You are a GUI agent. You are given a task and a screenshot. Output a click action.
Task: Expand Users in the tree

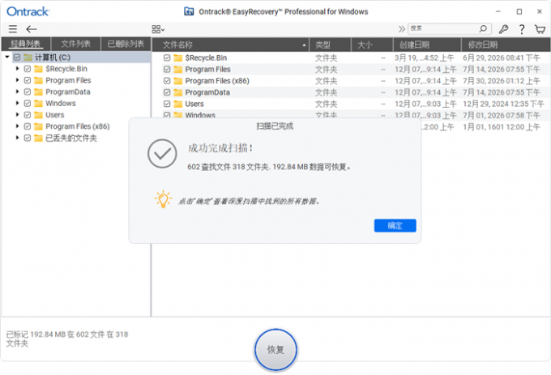[x=17, y=114]
